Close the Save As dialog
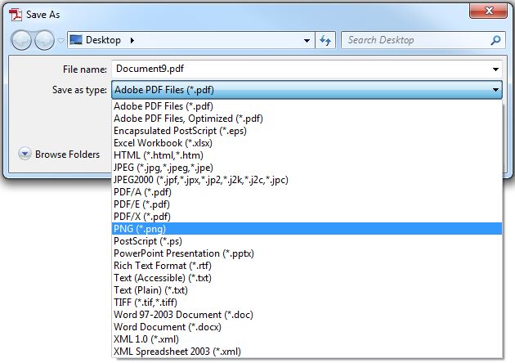 coord(488,11)
